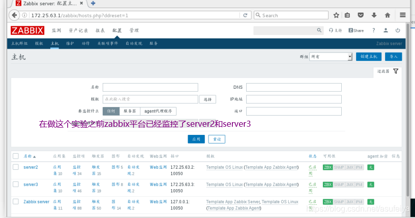Open the bookmarks list icon
This screenshot has height=218, width=415.
click(347, 15)
